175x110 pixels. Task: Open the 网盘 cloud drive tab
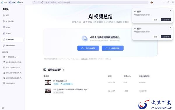pyautogui.click(x=20, y=2)
